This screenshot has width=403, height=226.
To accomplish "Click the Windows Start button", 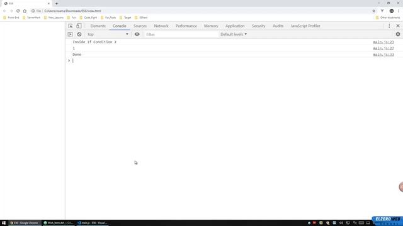I will click(x=4, y=223).
